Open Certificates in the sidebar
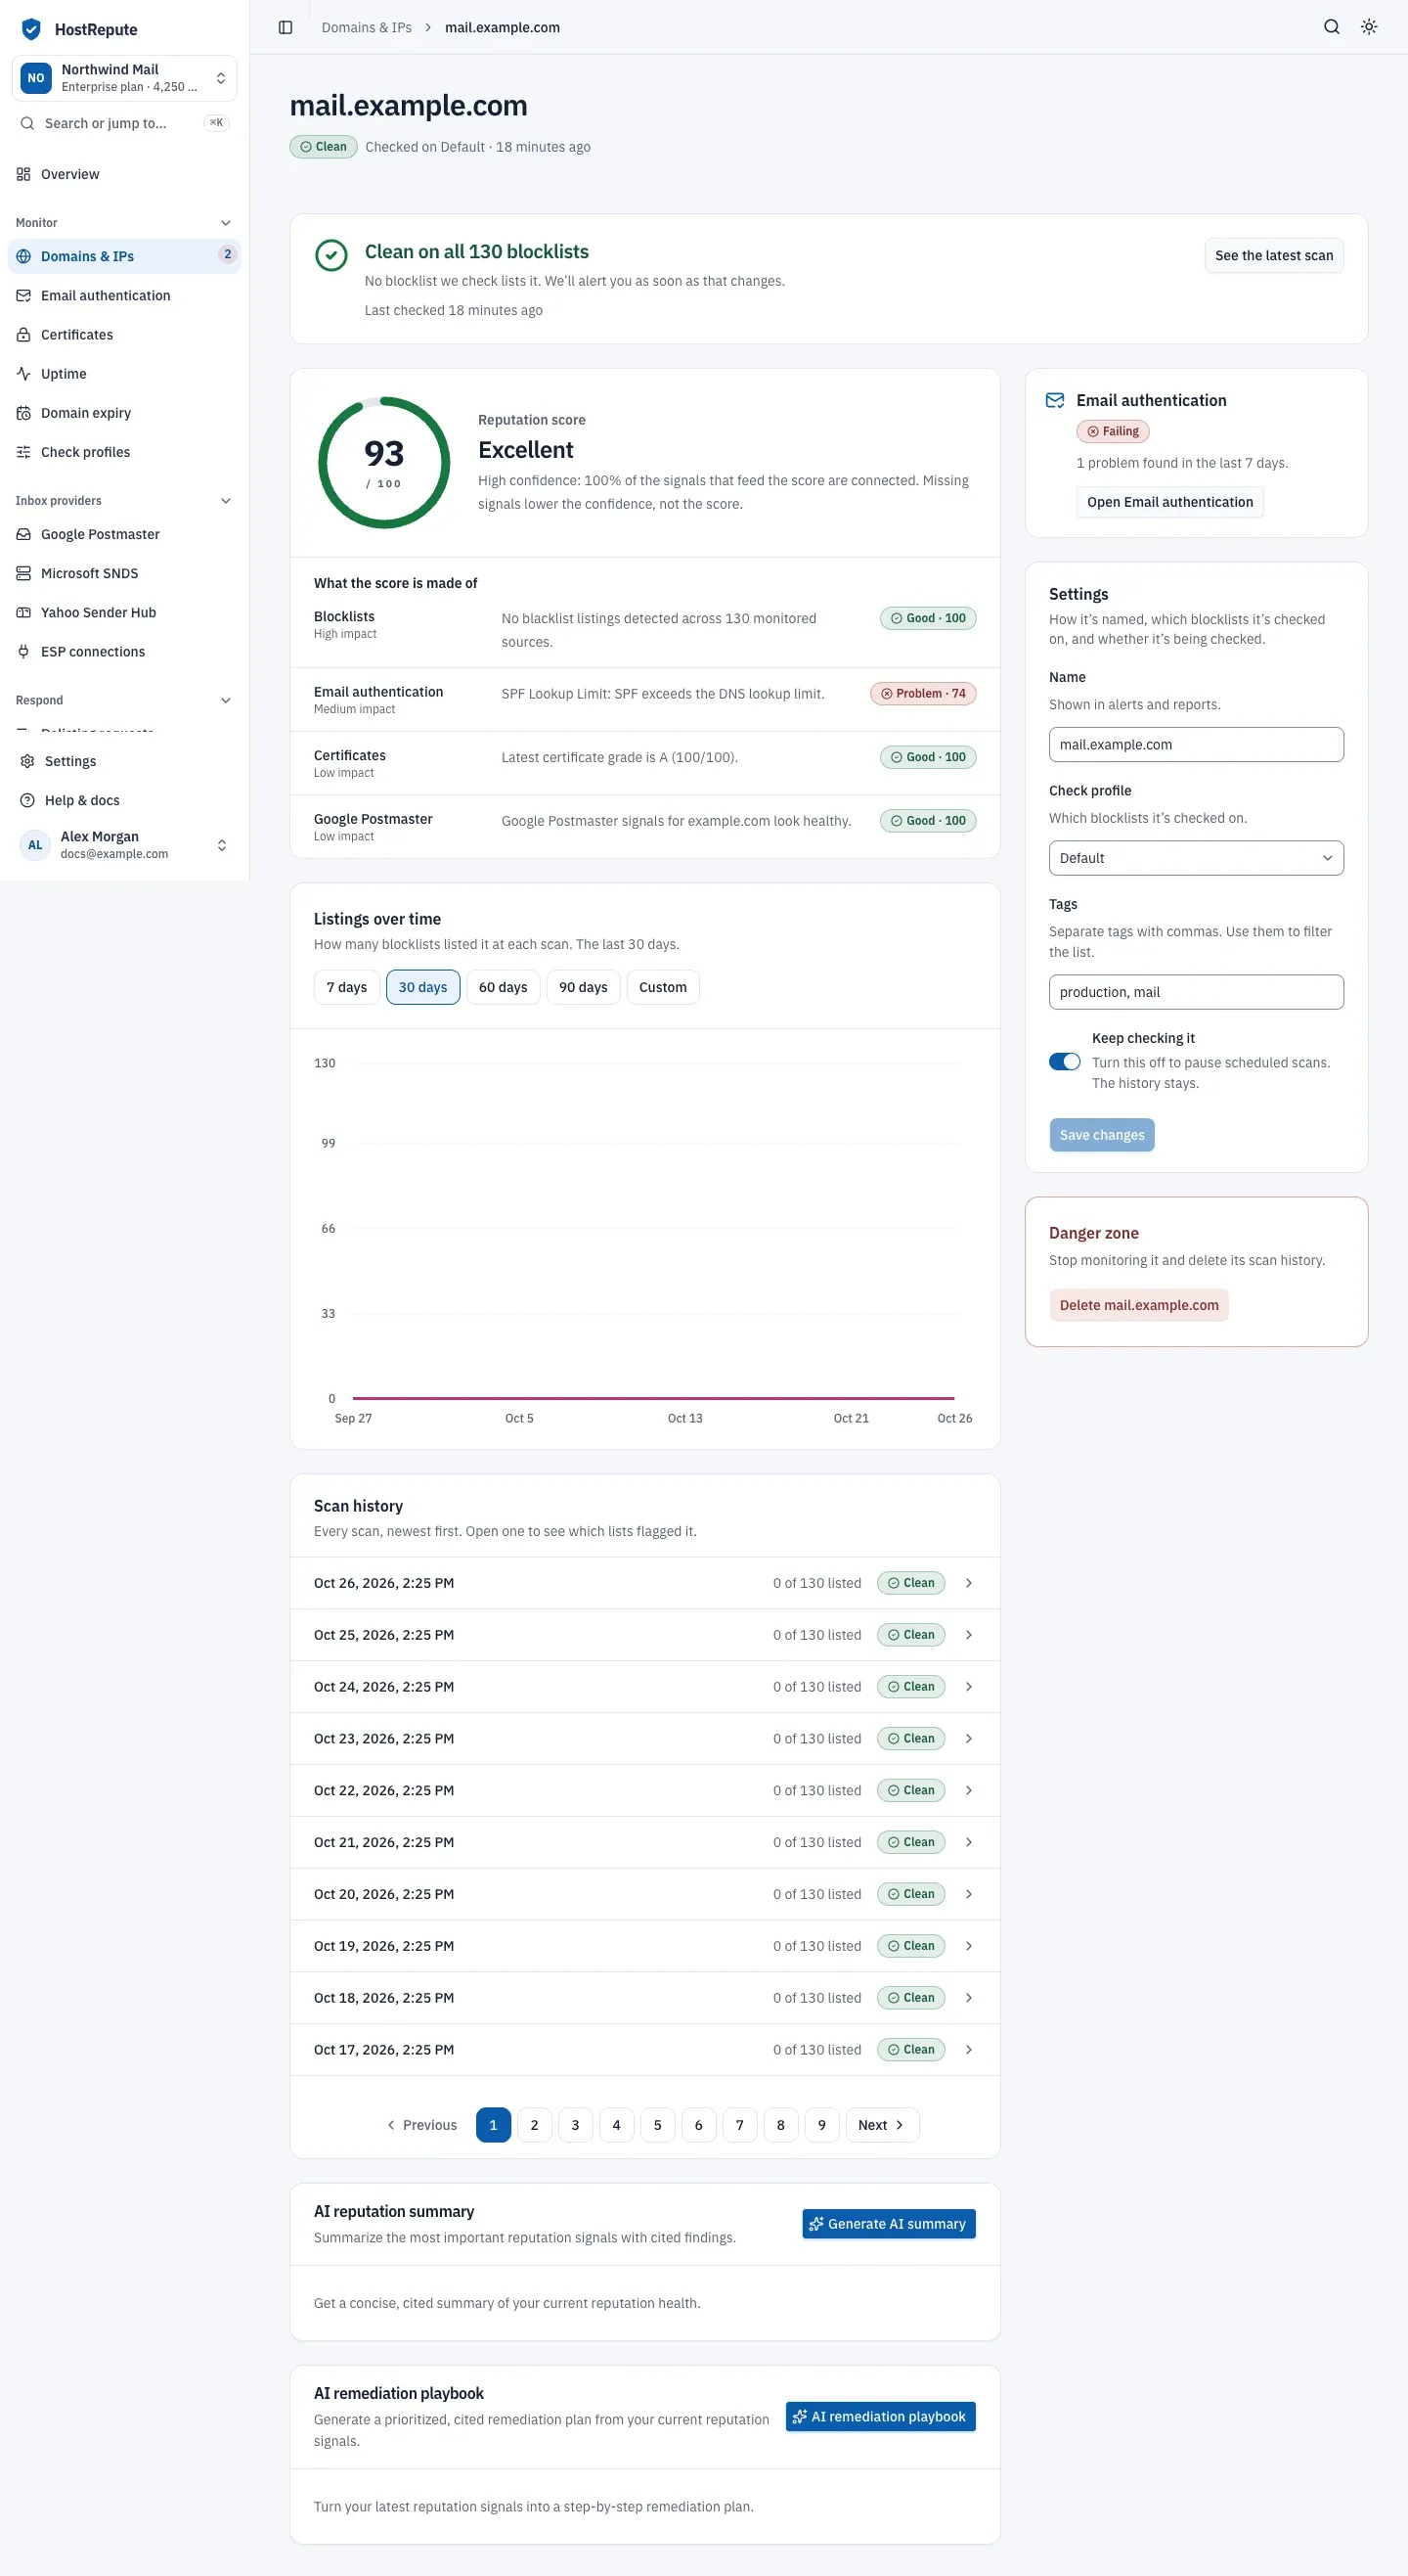The height and width of the screenshot is (2576, 1408). pos(124,334)
